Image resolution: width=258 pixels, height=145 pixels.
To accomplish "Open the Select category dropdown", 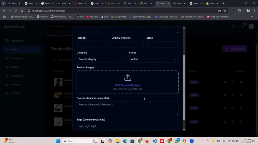I will coord(101,59).
